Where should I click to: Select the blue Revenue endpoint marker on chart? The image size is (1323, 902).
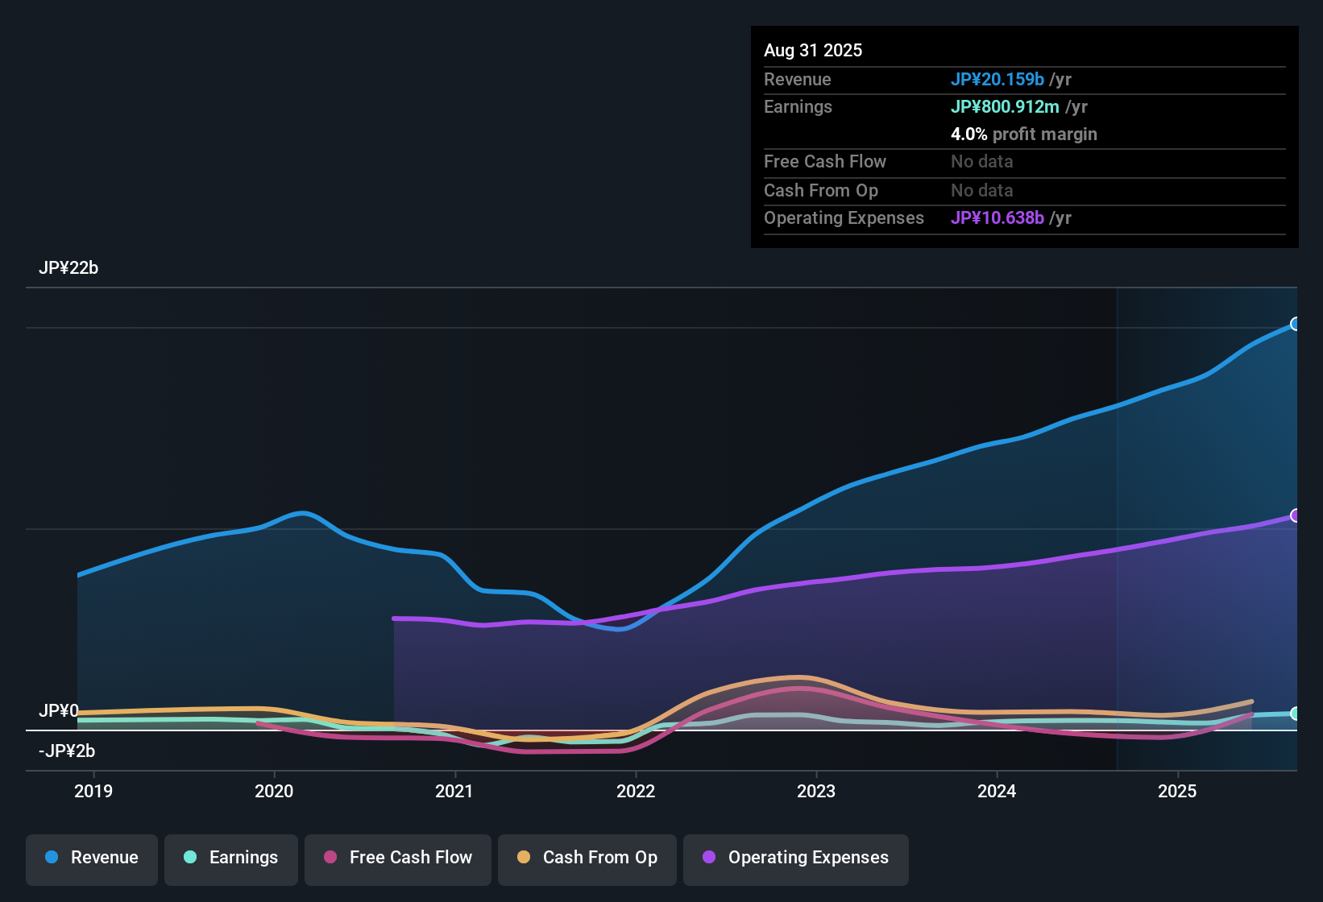click(x=1296, y=324)
